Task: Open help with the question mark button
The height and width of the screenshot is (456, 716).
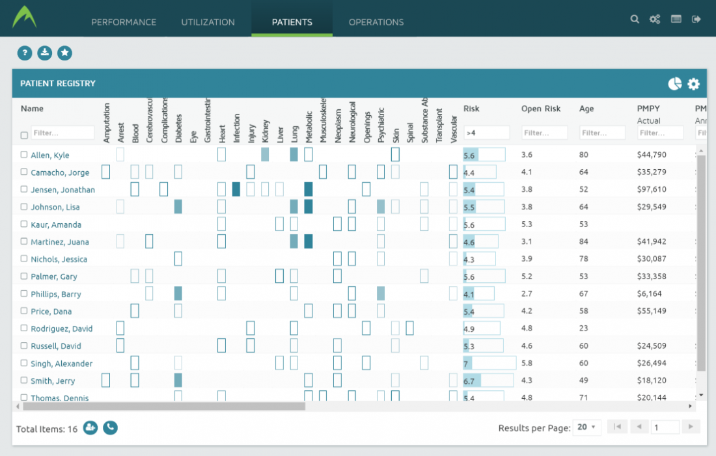Action: pos(25,53)
